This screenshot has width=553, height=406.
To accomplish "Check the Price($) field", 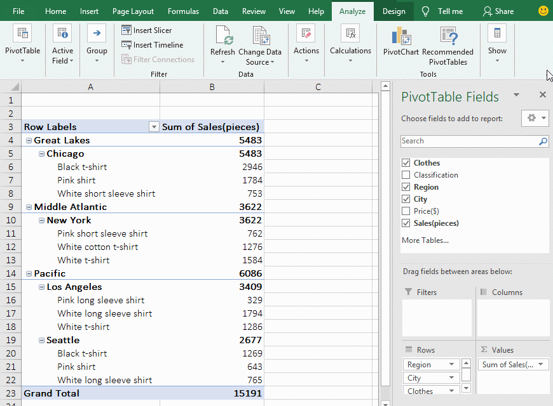I will tap(406, 211).
